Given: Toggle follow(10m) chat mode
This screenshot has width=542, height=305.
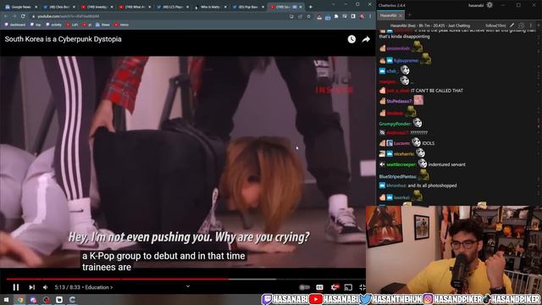Looking at the screenshot, I should (x=495, y=25).
